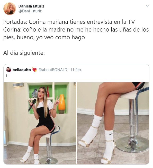Viewport: 153px width, 168px height.
Task: Open the left photo of woman on stool
Action: pos(40,123)
